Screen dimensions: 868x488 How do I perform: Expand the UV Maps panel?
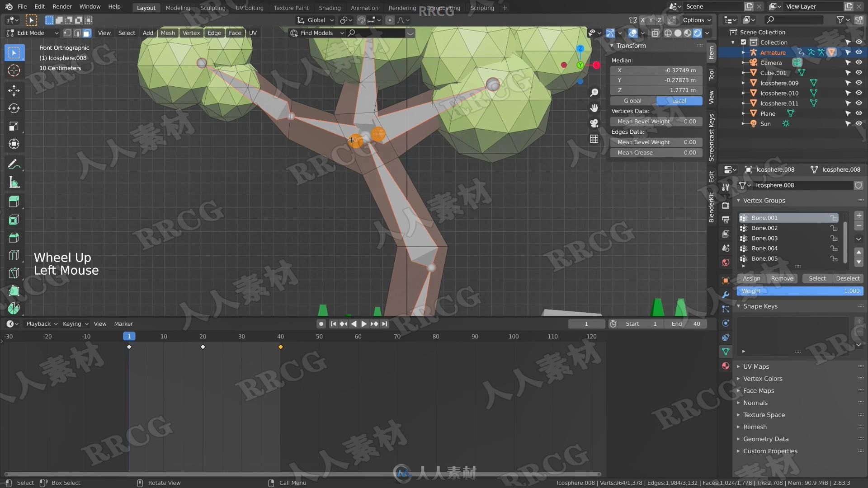point(756,366)
